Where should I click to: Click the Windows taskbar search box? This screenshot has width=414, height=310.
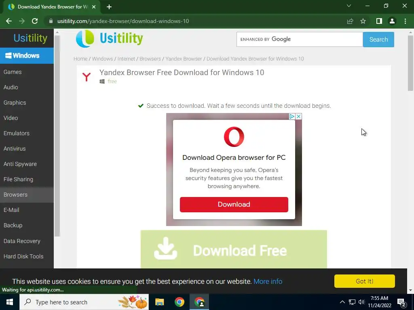coord(84,302)
